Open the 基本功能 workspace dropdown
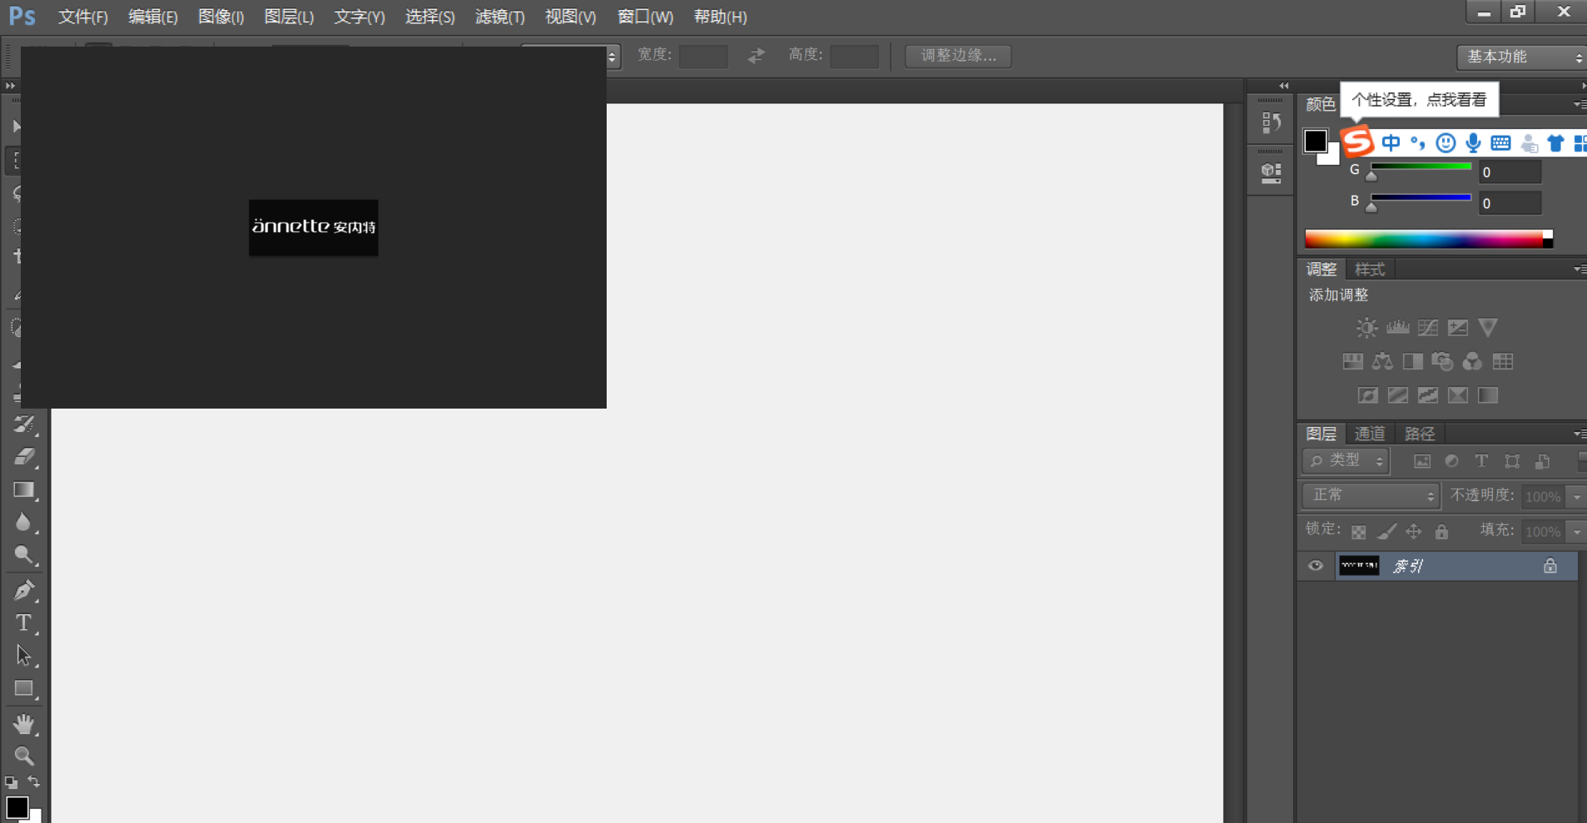The width and height of the screenshot is (1587, 823). (x=1522, y=57)
